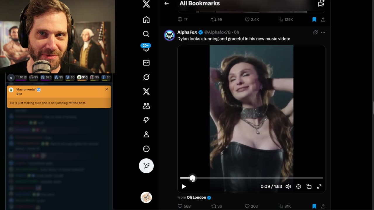The image size is (374, 210).
Task: Click the blue badge next to Macromental
Action: (x=39, y=90)
